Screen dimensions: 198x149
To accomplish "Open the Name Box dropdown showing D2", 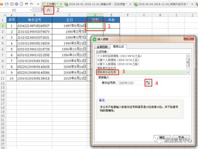I will point(31,10).
